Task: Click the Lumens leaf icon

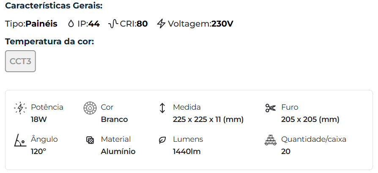Action: pyautogui.click(x=162, y=140)
